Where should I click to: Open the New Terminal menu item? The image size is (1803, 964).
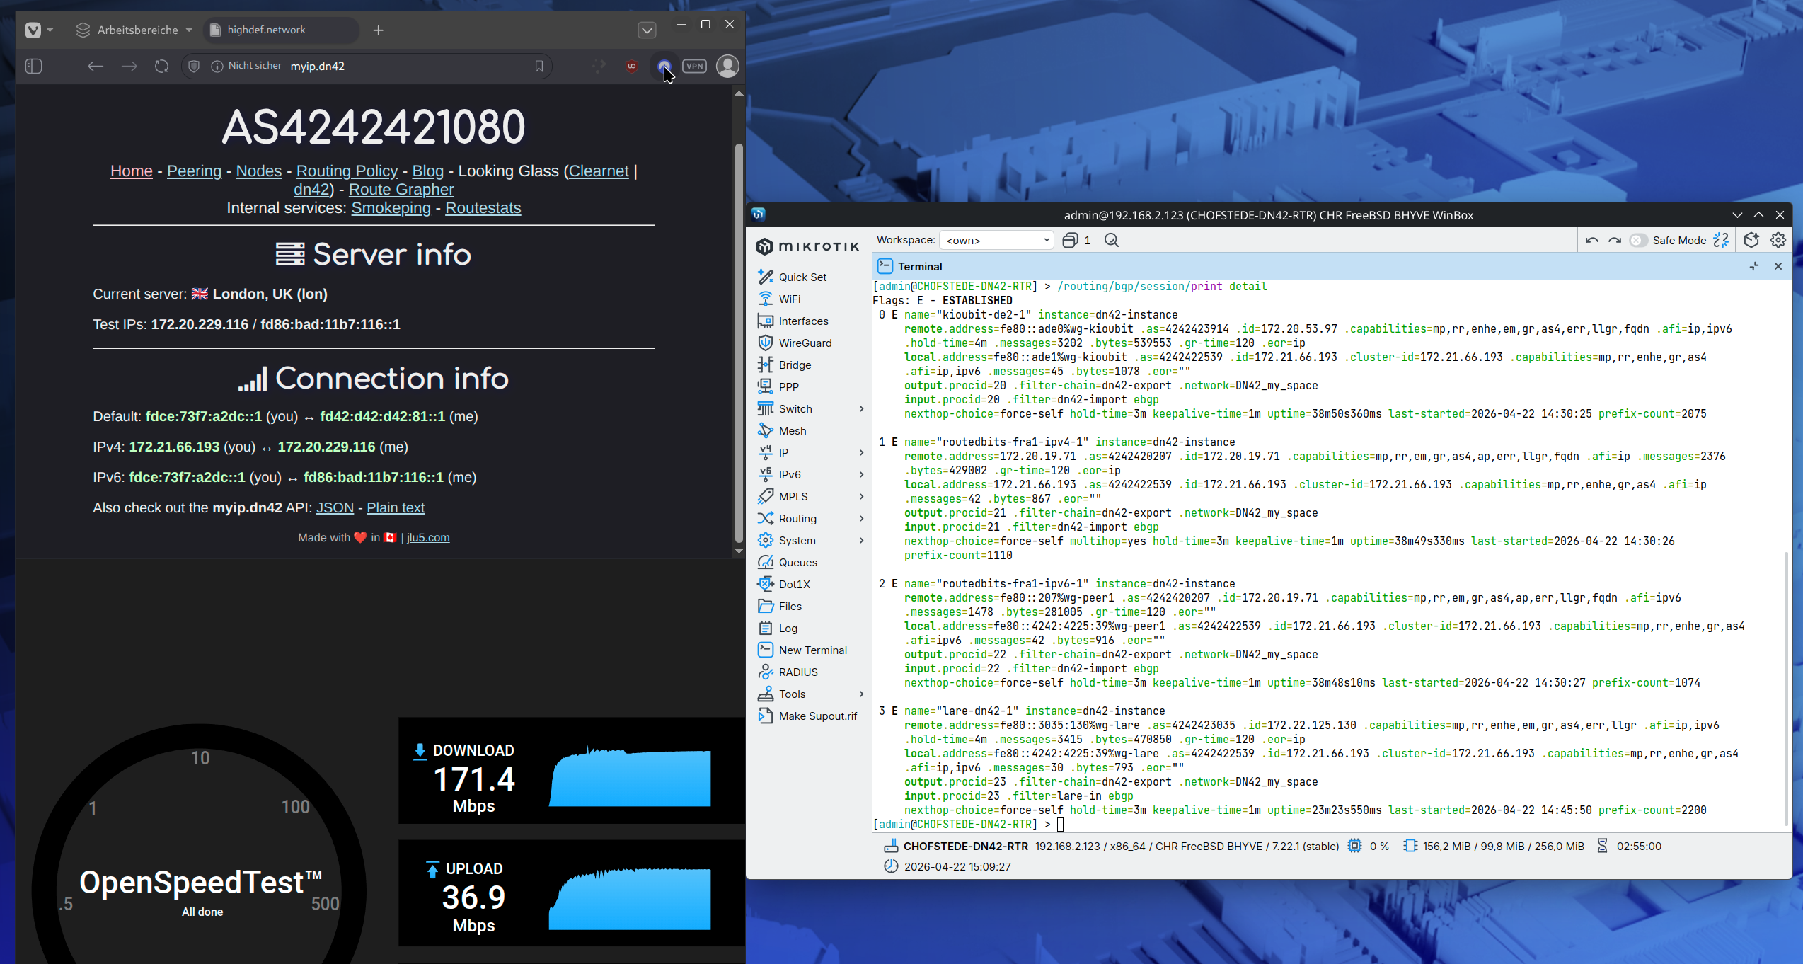coord(812,650)
